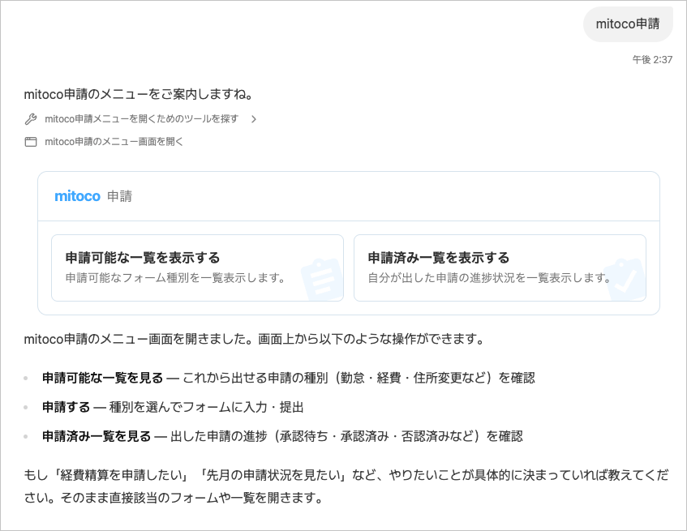Viewport: 687px width, 531px height.
Task: Click the bullet text '申請可能な一覧を見る'
Action: coord(102,378)
